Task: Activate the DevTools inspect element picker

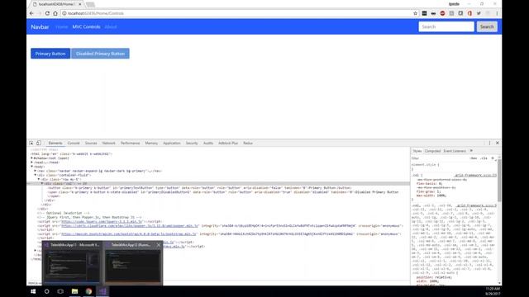Action: coord(31,143)
